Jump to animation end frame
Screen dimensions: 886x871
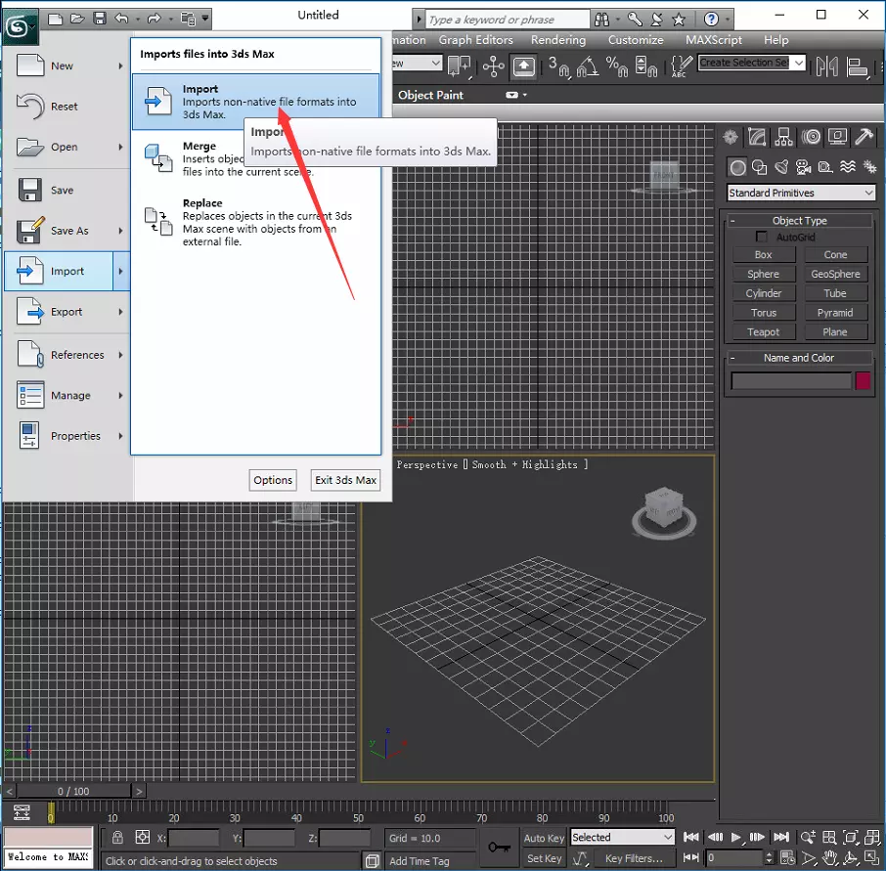click(x=781, y=837)
